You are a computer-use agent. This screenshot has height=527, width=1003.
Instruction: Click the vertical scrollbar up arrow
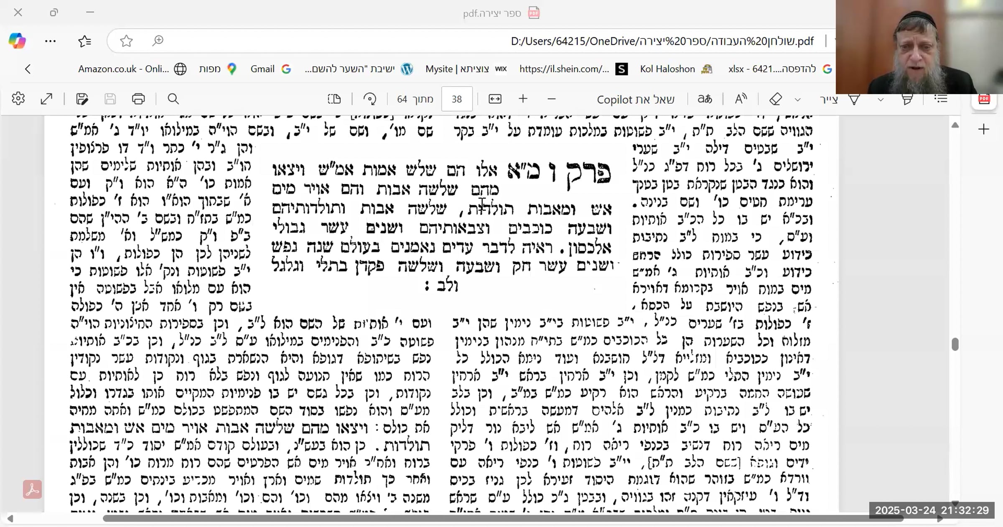click(955, 125)
